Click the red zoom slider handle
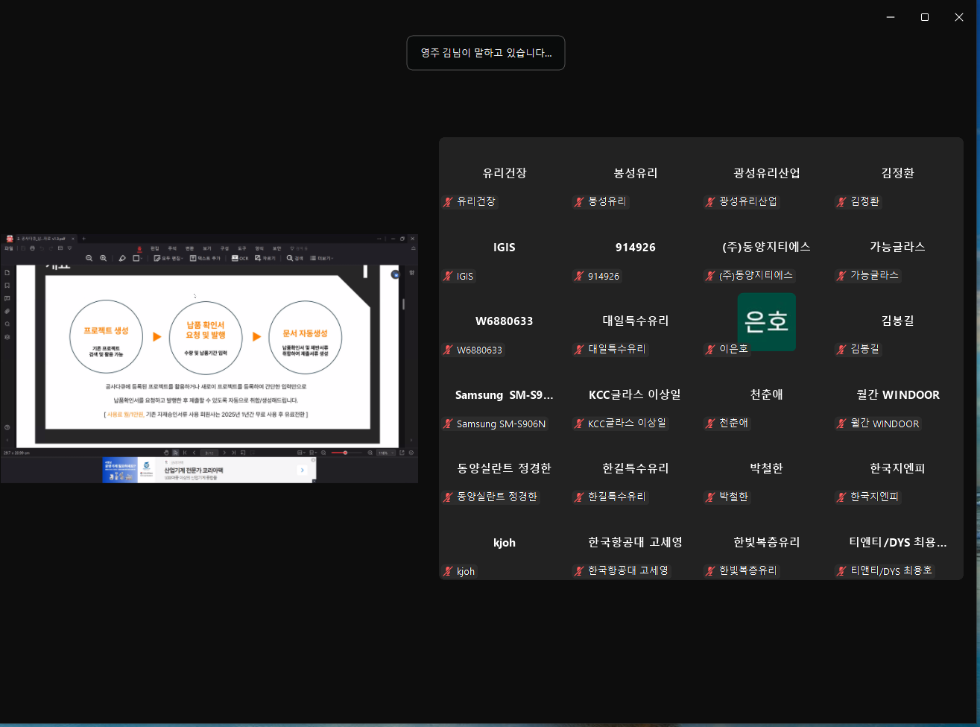The height and width of the screenshot is (727, 980). pyautogui.click(x=345, y=453)
